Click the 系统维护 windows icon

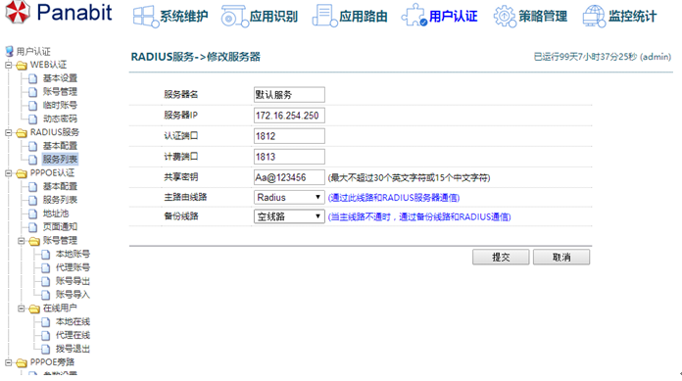coord(145,17)
